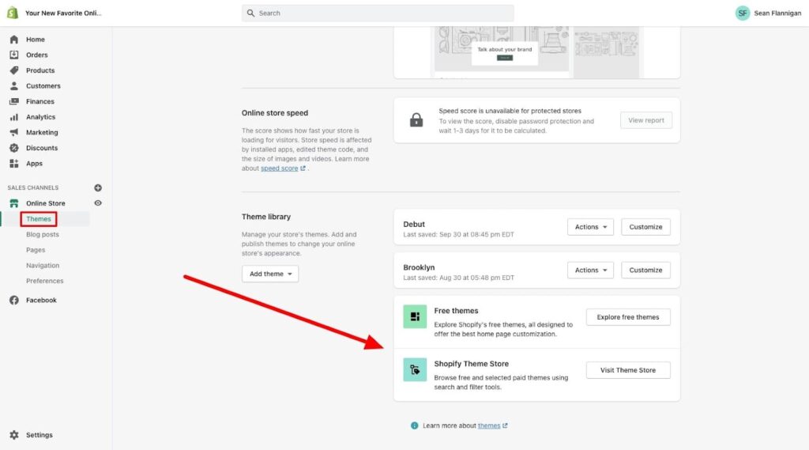The height and width of the screenshot is (450, 809).
Task: Click the Orders inbox icon
Action: click(14, 55)
